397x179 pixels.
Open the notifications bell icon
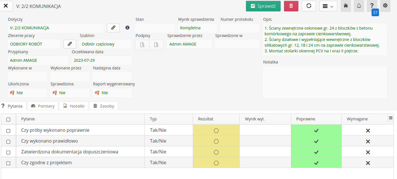[359, 6]
